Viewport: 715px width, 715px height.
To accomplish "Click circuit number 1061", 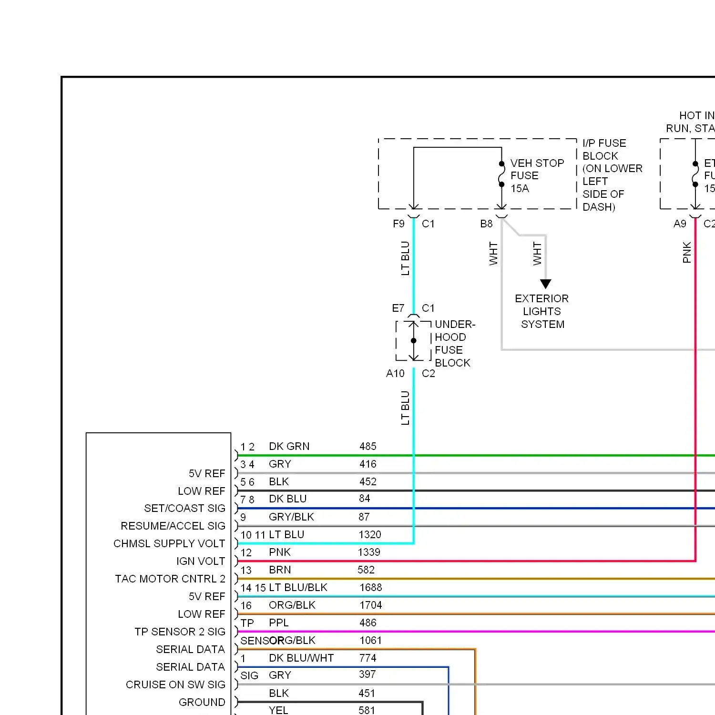I will point(371,641).
